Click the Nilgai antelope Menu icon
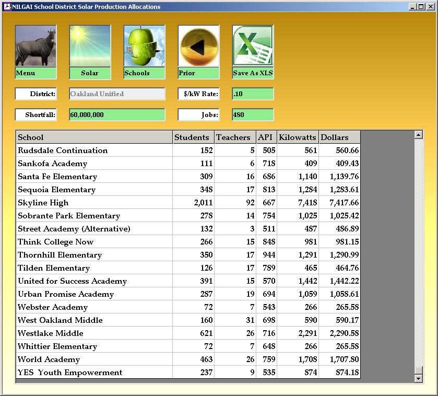 (x=35, y=46)
